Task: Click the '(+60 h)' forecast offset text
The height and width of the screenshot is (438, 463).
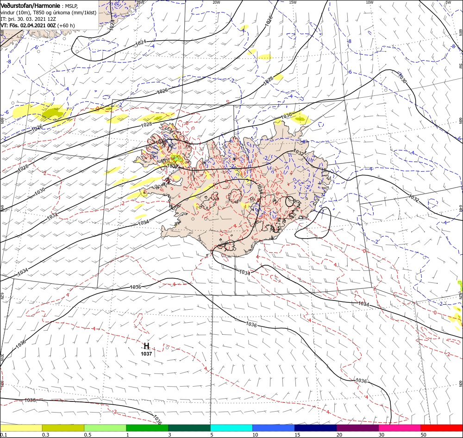Action: (66, 25)
